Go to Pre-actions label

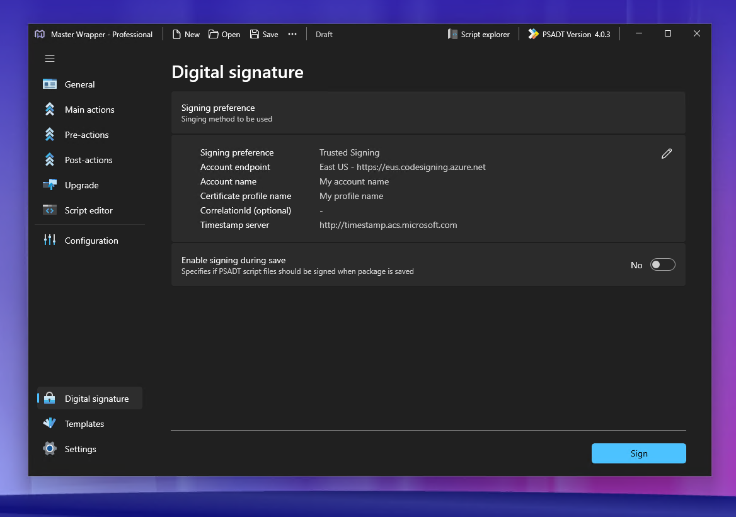[87, 135]
